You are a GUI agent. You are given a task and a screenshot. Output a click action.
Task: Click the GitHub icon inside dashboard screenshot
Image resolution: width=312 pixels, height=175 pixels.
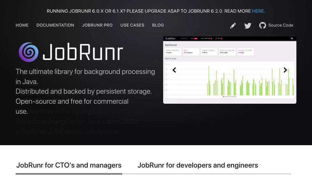(x=292, y=39)
